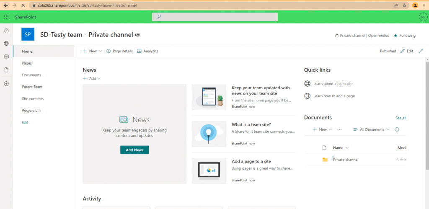Click the Modified column header

point(402,148)
